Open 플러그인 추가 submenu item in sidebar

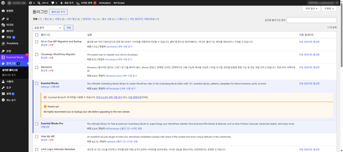click(9, 75)
